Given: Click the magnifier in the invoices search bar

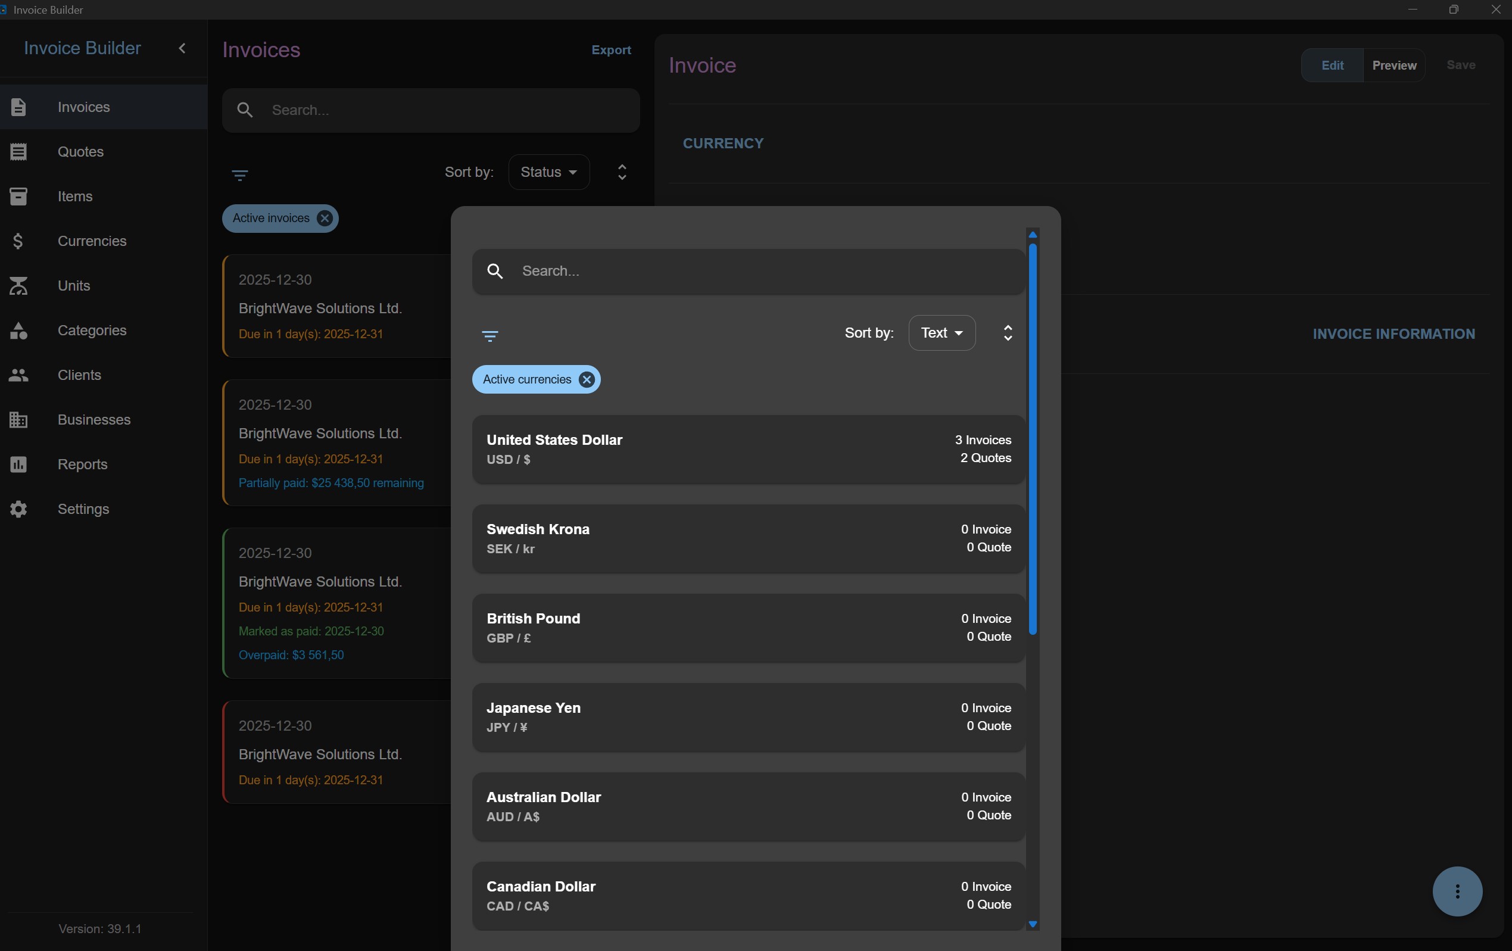Looking at the screenshot, I should (245, 111).
